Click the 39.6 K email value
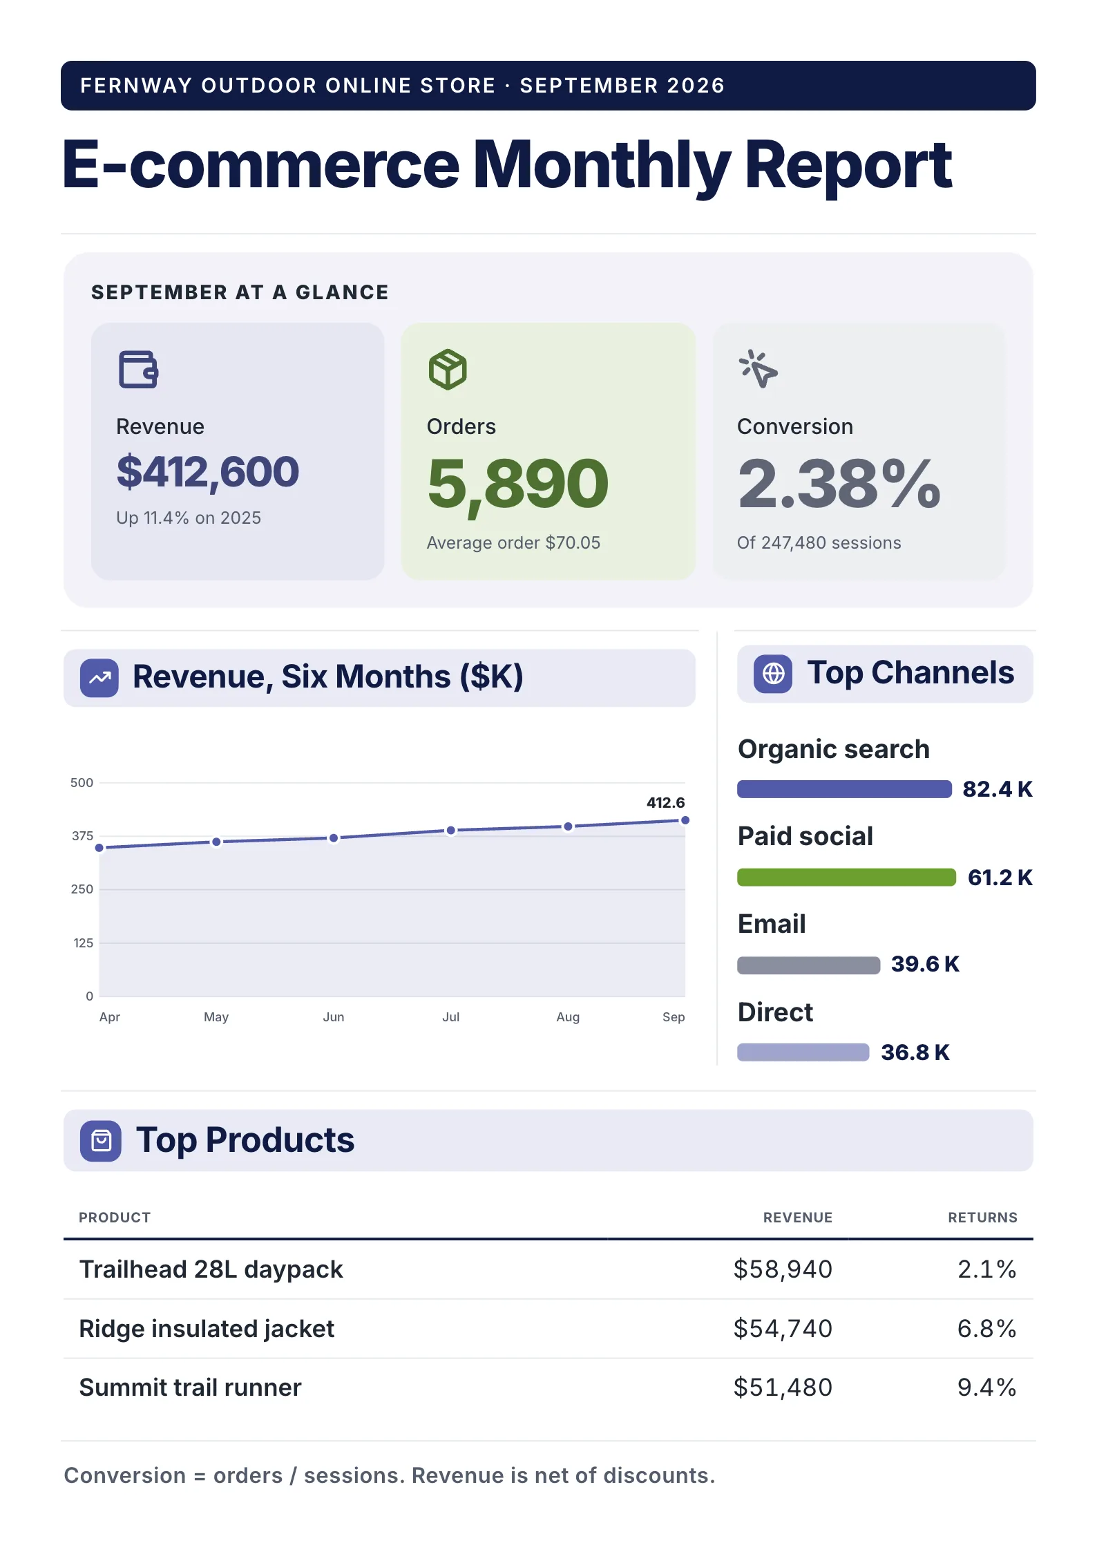1097x1552 pixels. click(x=925, y=965)
